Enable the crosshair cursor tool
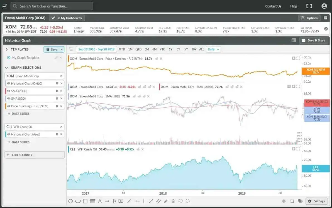 coord(284,201)
